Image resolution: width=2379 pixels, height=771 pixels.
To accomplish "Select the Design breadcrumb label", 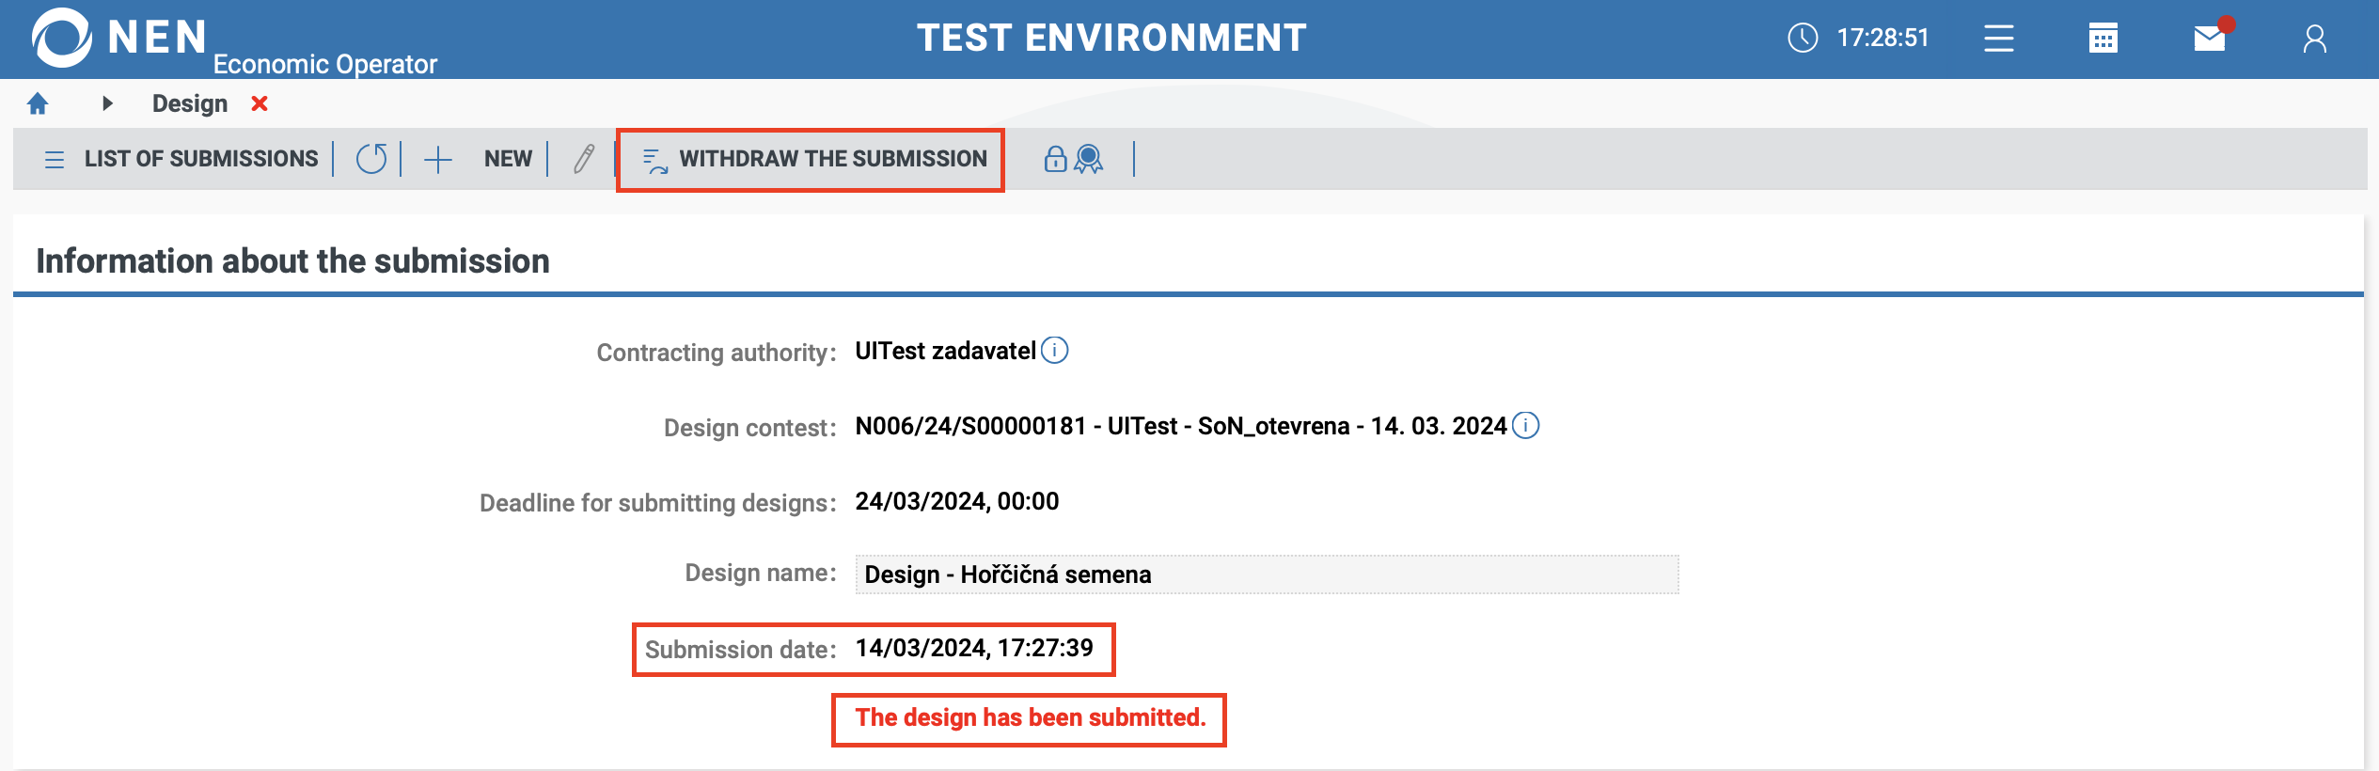I will pos(190,103).
